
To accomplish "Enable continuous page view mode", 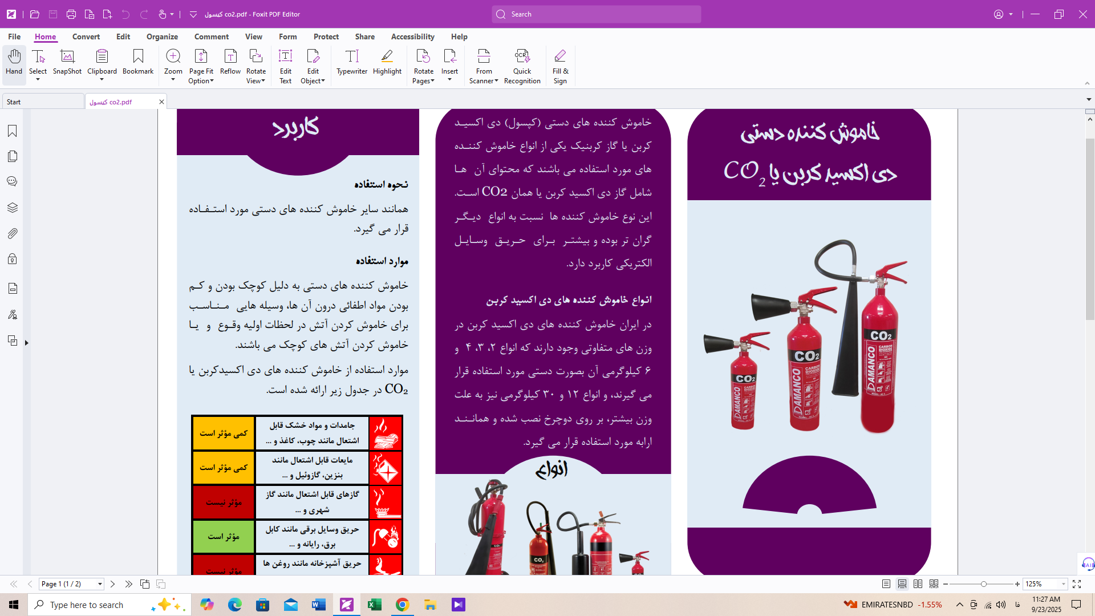I will [902, 584].
